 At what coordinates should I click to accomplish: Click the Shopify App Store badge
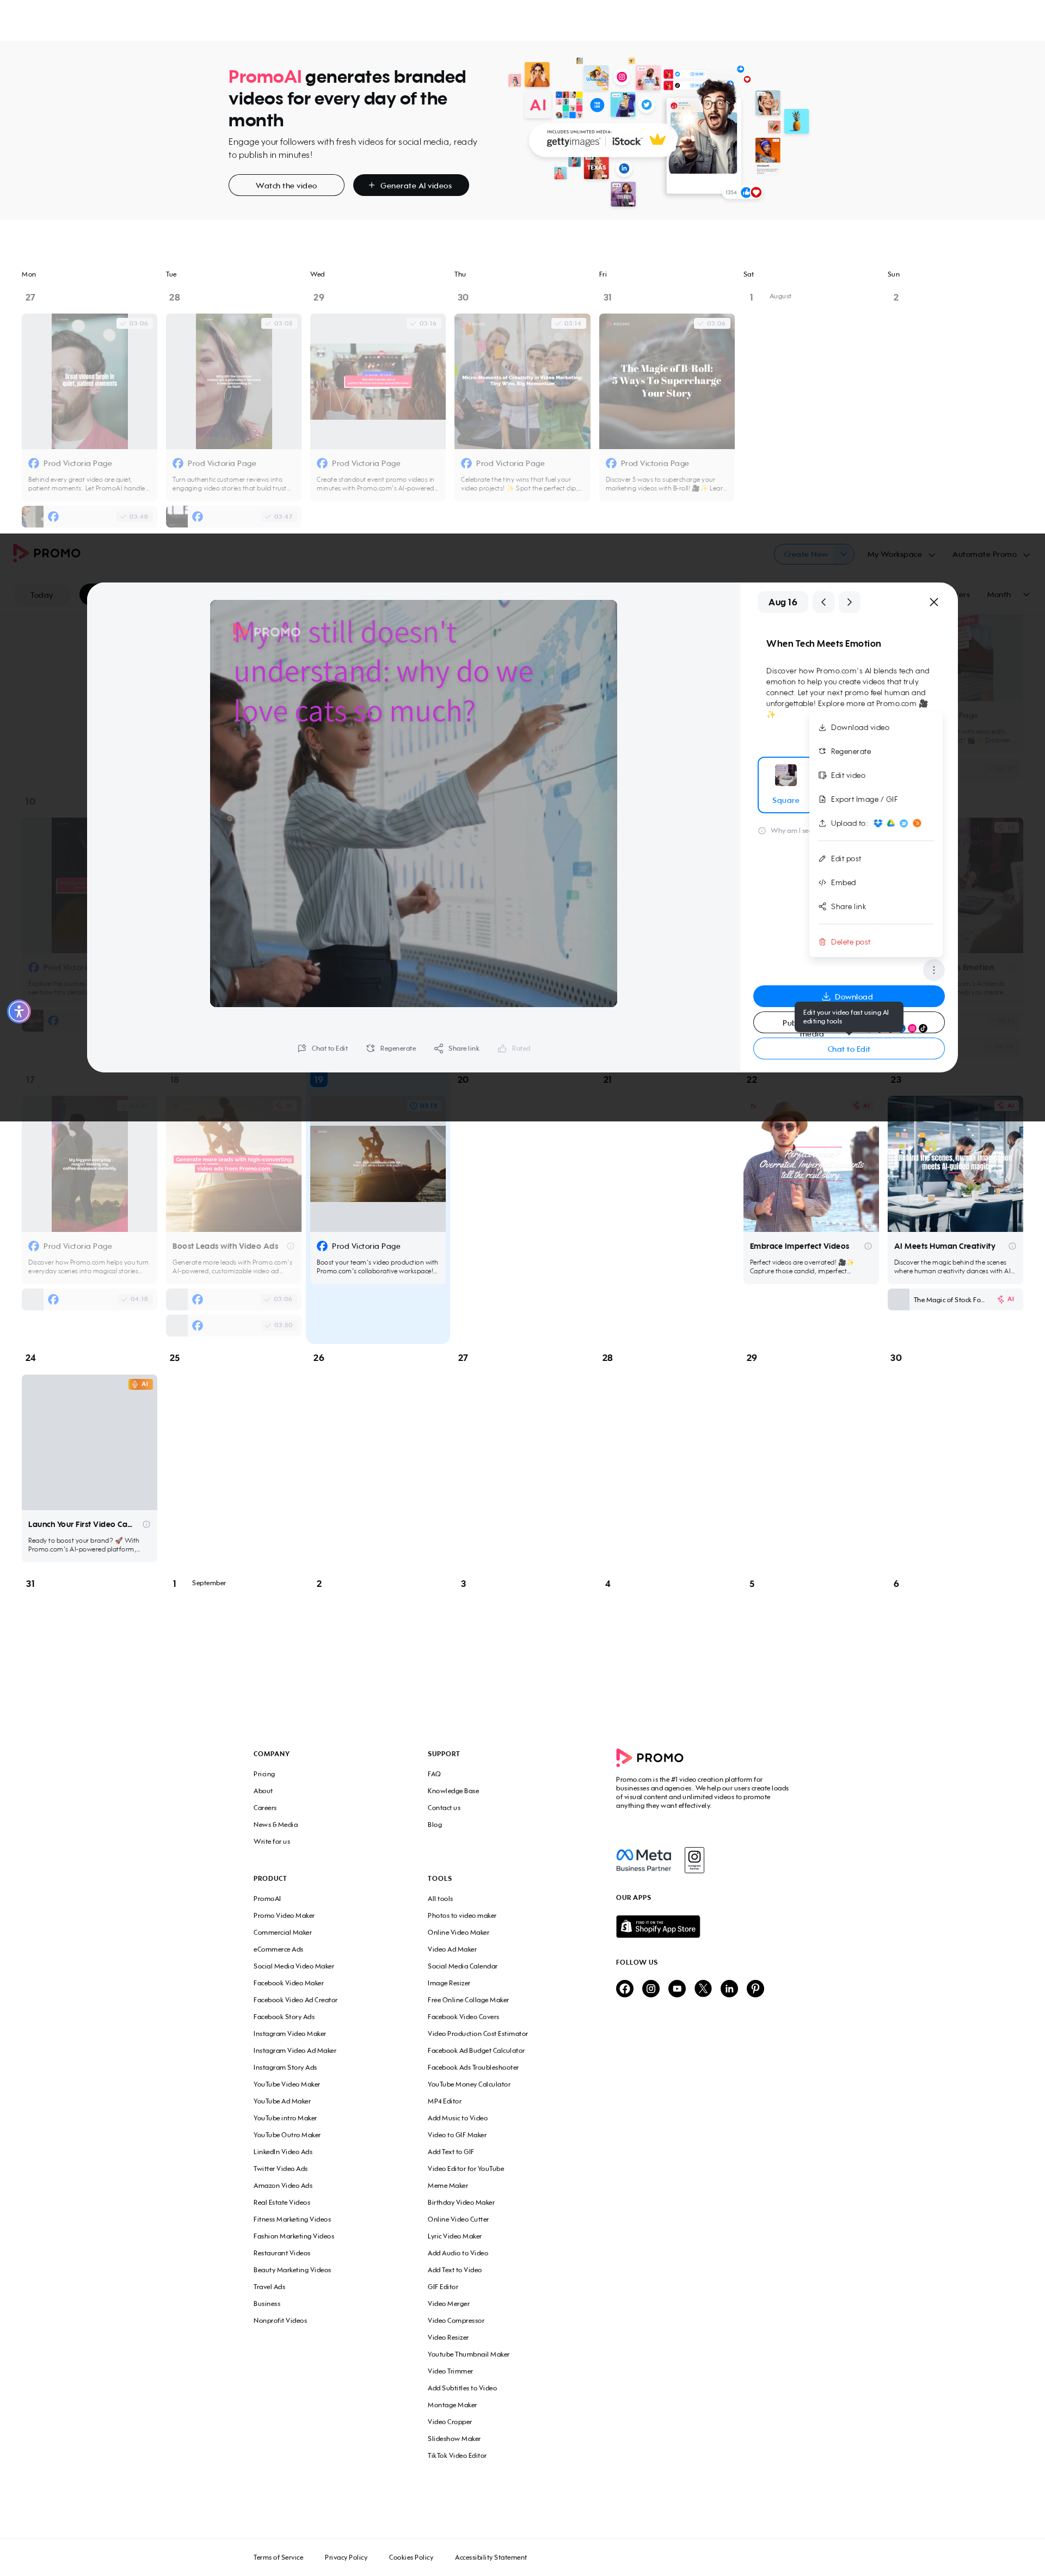tap(658, 1926)
